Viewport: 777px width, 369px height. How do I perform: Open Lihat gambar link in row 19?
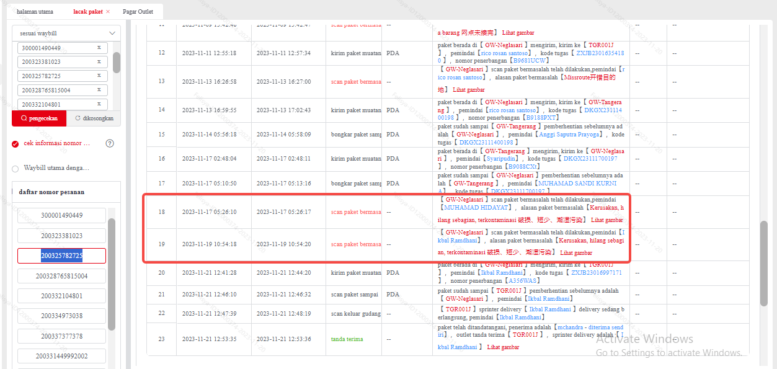click(576, 253)
